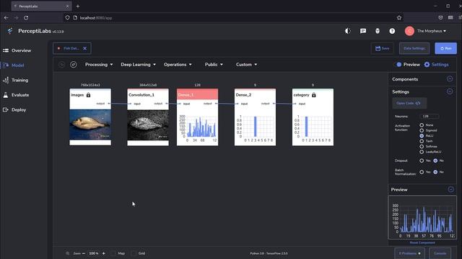Open the Evaluate section
The height and width of the screenshot is (259, 462).
pos(16,95)
